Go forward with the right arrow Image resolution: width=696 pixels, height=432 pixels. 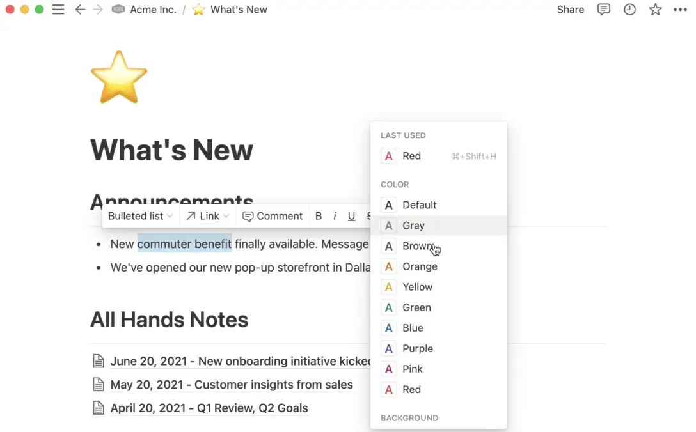pyautogui.click(x=98, y=10)
